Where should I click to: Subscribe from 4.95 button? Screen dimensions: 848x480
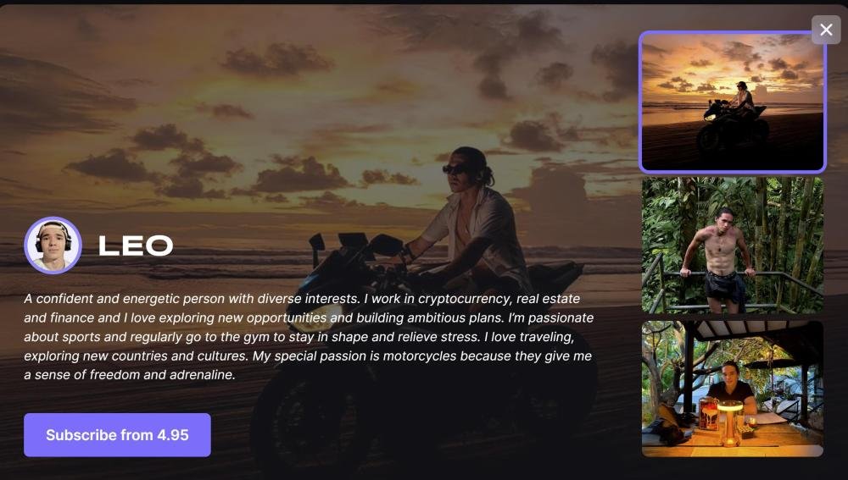click(117, 434)
